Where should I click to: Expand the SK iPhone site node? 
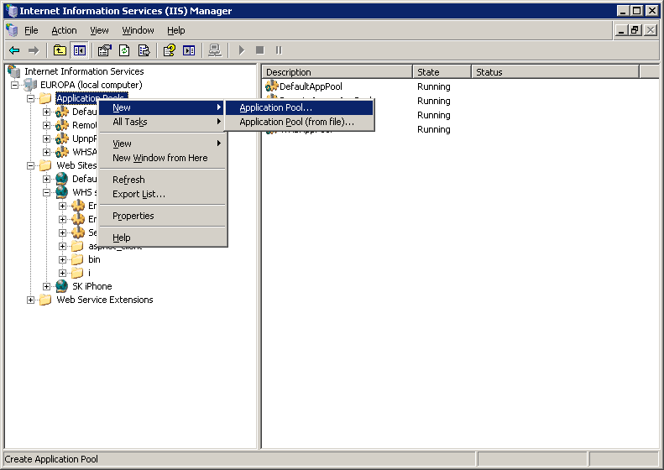(x=46, y=287)
